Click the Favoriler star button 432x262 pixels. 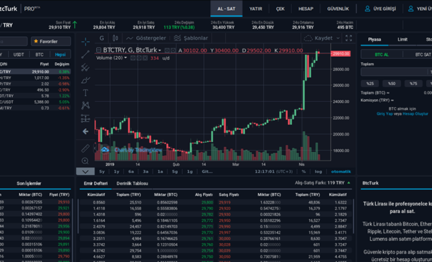point(51,41)
